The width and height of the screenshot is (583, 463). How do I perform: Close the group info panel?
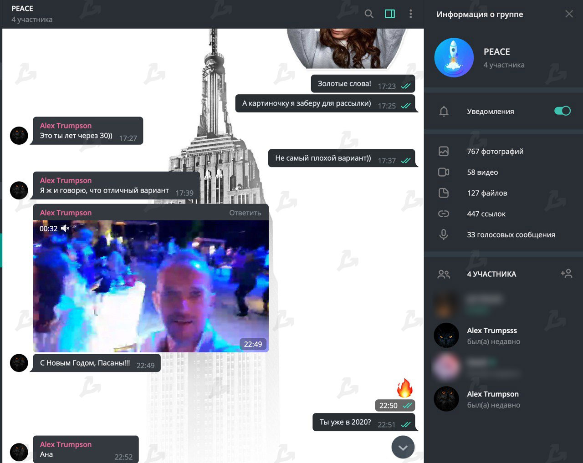[569, 14]
